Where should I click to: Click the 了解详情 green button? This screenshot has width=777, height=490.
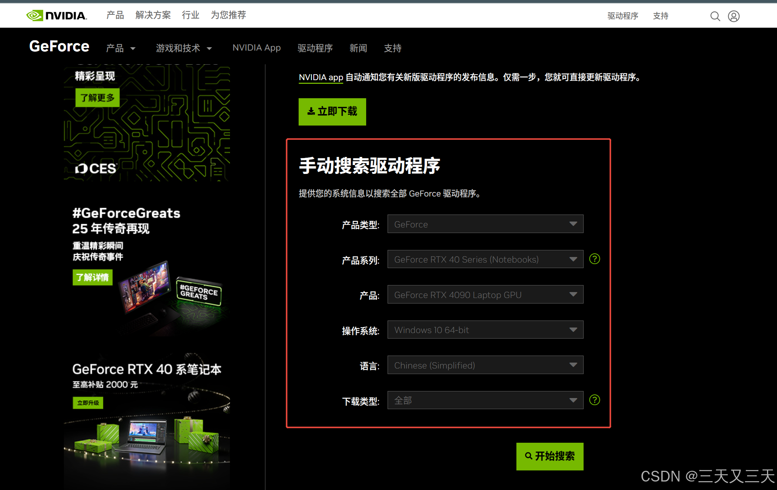click(x=92, y=277)
